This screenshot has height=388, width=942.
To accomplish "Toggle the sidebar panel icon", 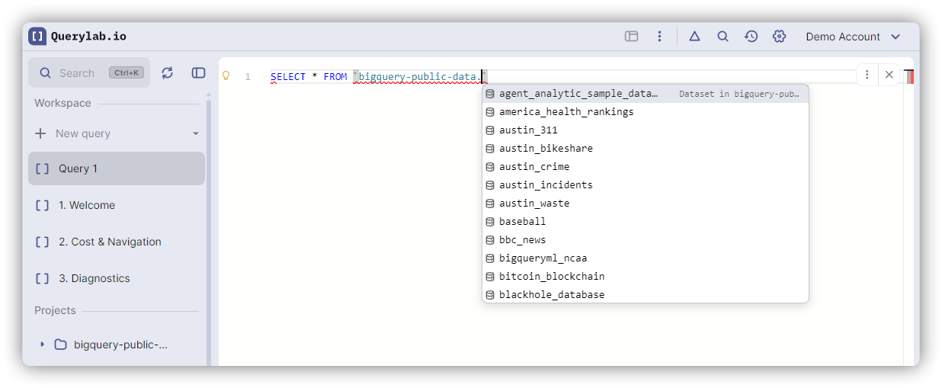I will tap(198, 73).
